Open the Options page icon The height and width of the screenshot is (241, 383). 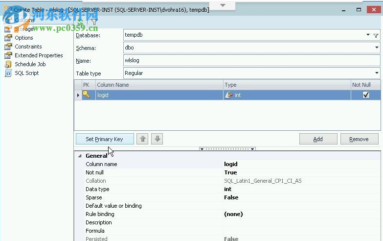tap(8, 38)
